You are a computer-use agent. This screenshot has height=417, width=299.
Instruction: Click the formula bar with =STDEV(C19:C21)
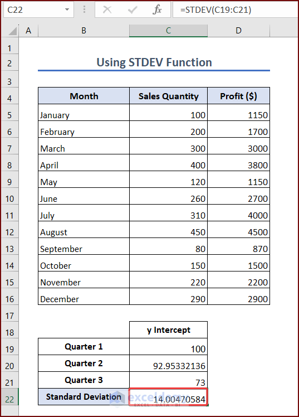click(x=236, y=10)
